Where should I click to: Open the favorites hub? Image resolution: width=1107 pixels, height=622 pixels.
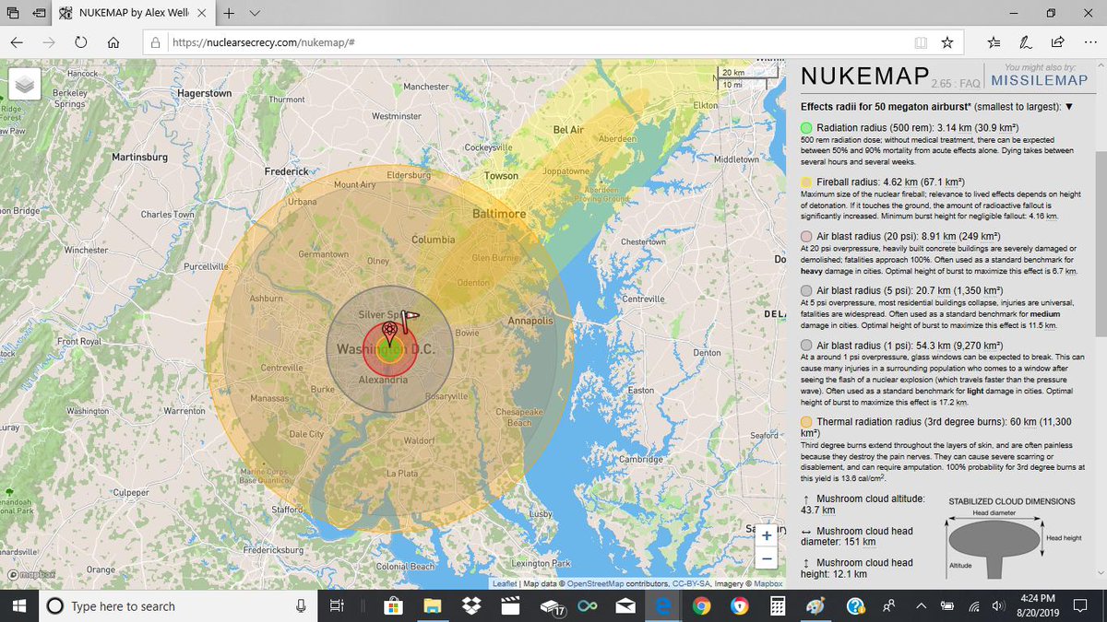(994, 42)
